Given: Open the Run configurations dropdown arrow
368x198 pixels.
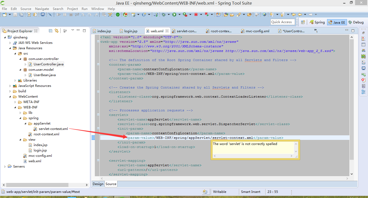Looking at the screenshot, I should point(179,15).
